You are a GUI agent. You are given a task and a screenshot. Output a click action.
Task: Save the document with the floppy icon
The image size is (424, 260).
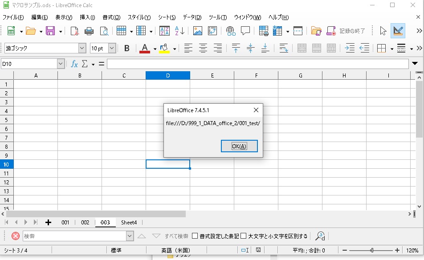click(50, 31)
